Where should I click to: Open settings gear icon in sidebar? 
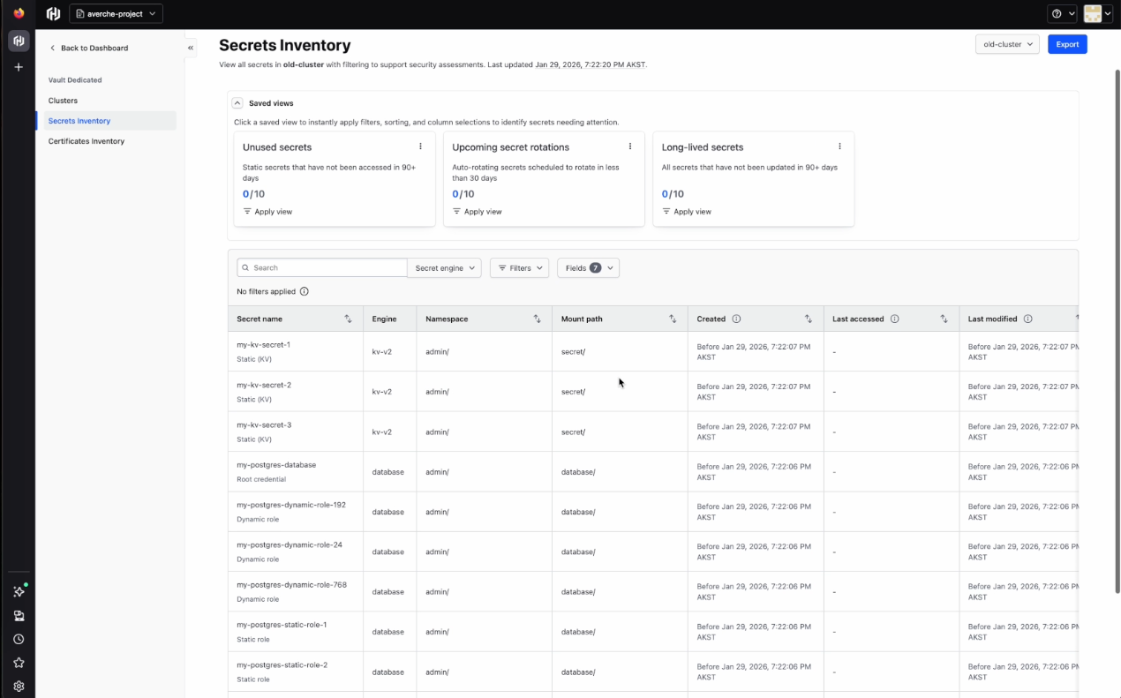pos(19,686)
